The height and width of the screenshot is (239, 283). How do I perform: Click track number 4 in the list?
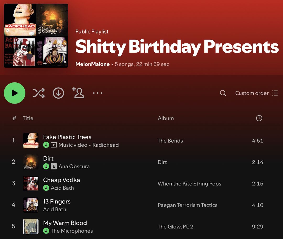click(14, 205)
